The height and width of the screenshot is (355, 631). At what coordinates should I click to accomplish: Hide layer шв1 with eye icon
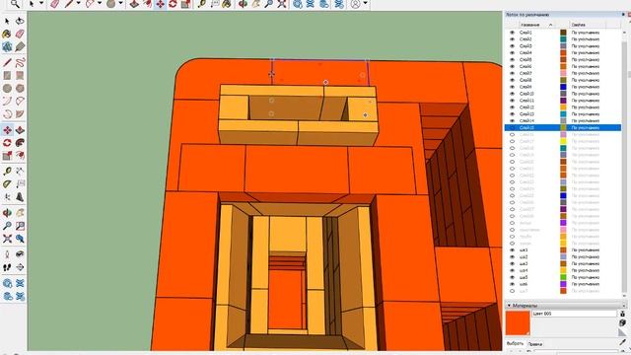512,250
